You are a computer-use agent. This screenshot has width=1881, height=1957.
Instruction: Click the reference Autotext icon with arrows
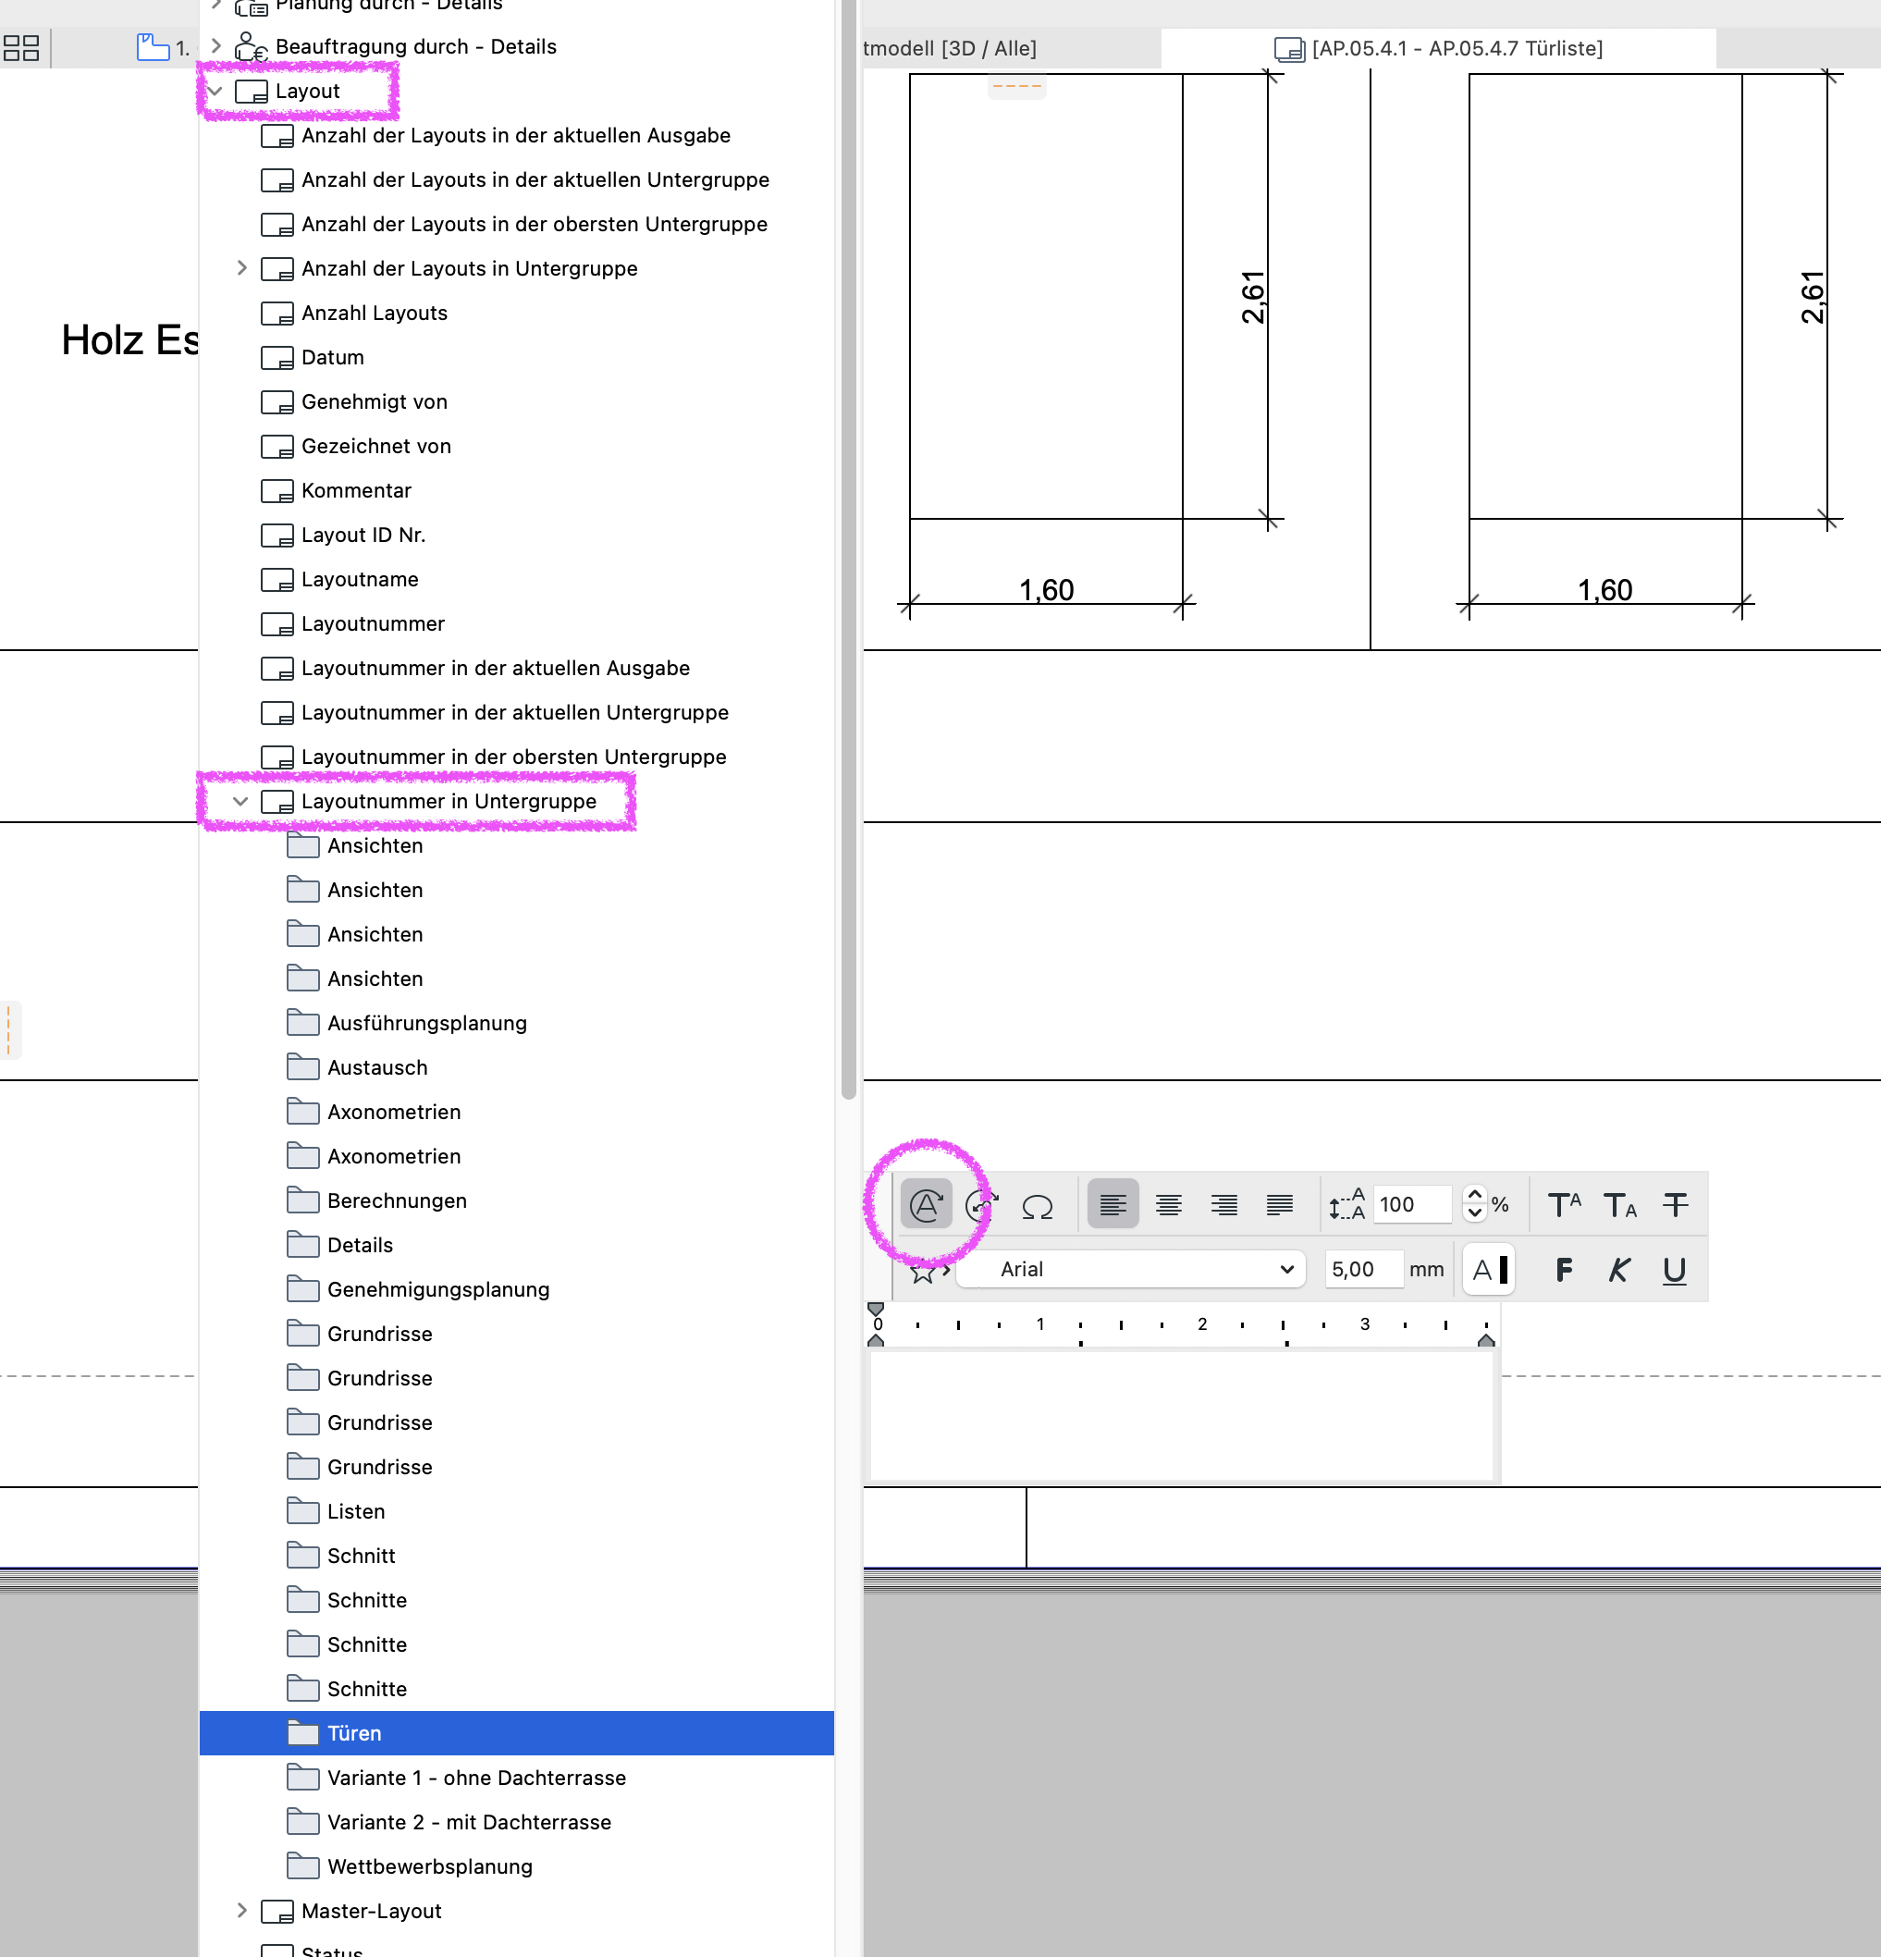pos(981,1205)
